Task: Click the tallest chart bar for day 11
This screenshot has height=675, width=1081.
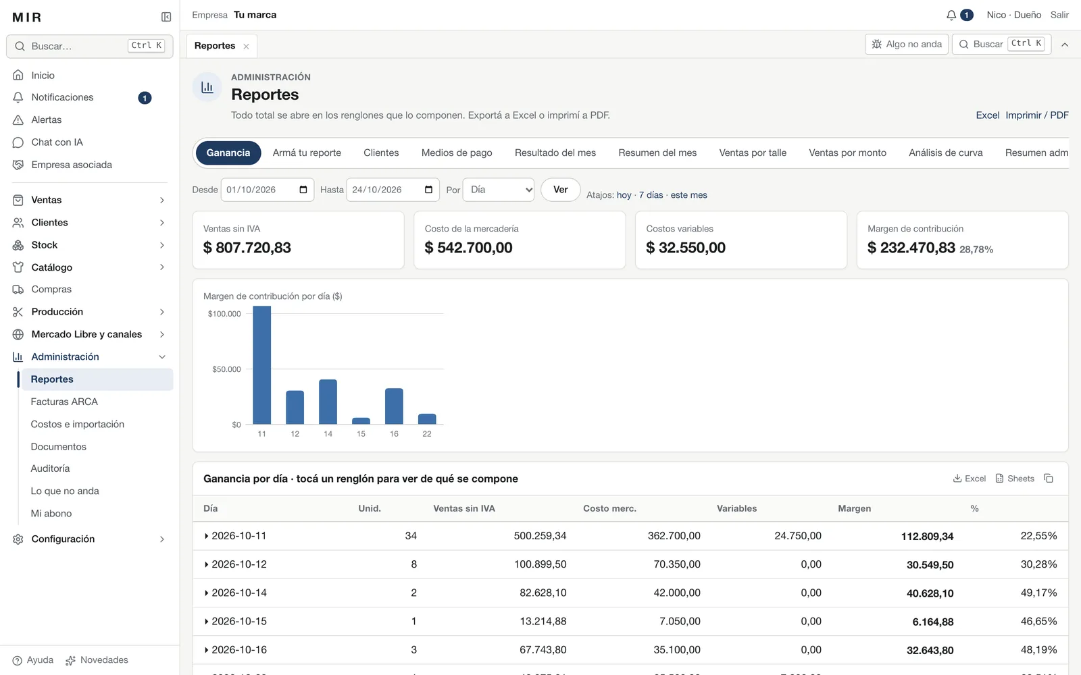Action: pos(262,365)
